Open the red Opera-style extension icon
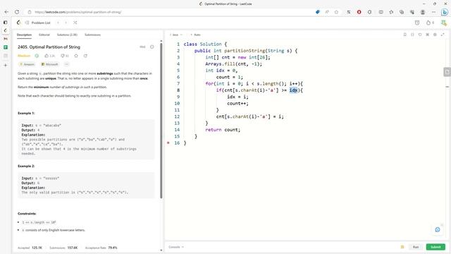Viewport: 451px width, 254px height. 359,12
